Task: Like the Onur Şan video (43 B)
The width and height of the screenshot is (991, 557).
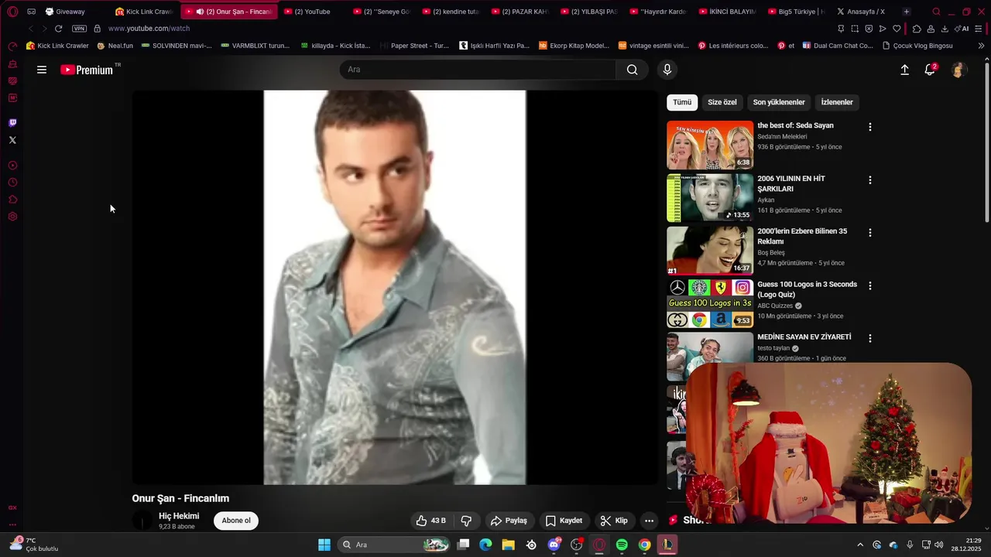Action: click(430, 521)
